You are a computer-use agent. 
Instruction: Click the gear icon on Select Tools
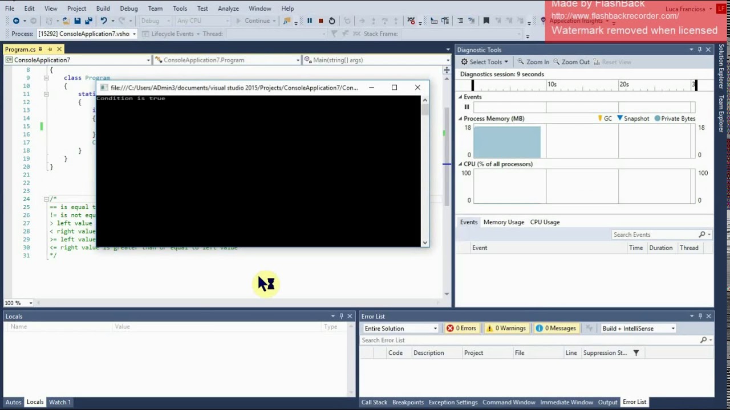tap(464, 61)
